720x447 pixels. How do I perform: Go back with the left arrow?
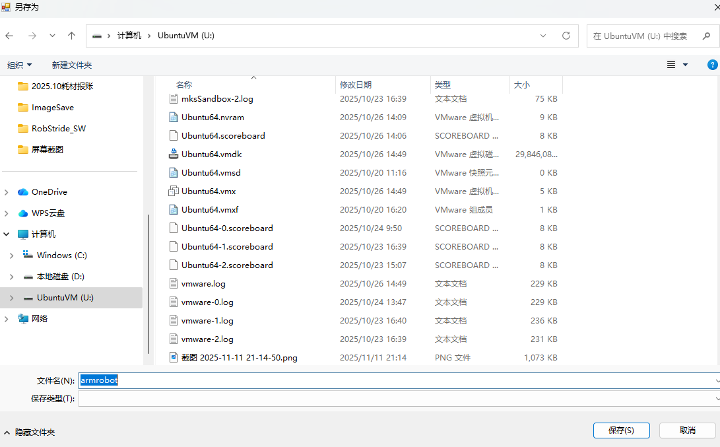click(9, 36)
